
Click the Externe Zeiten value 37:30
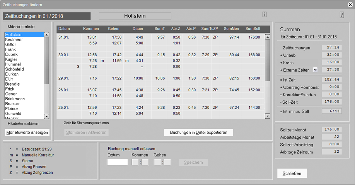(332, 69)
